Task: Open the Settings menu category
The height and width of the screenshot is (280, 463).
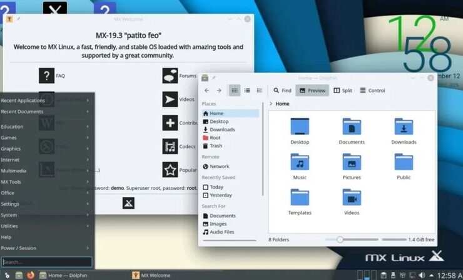Action: [x=47, y=204]
